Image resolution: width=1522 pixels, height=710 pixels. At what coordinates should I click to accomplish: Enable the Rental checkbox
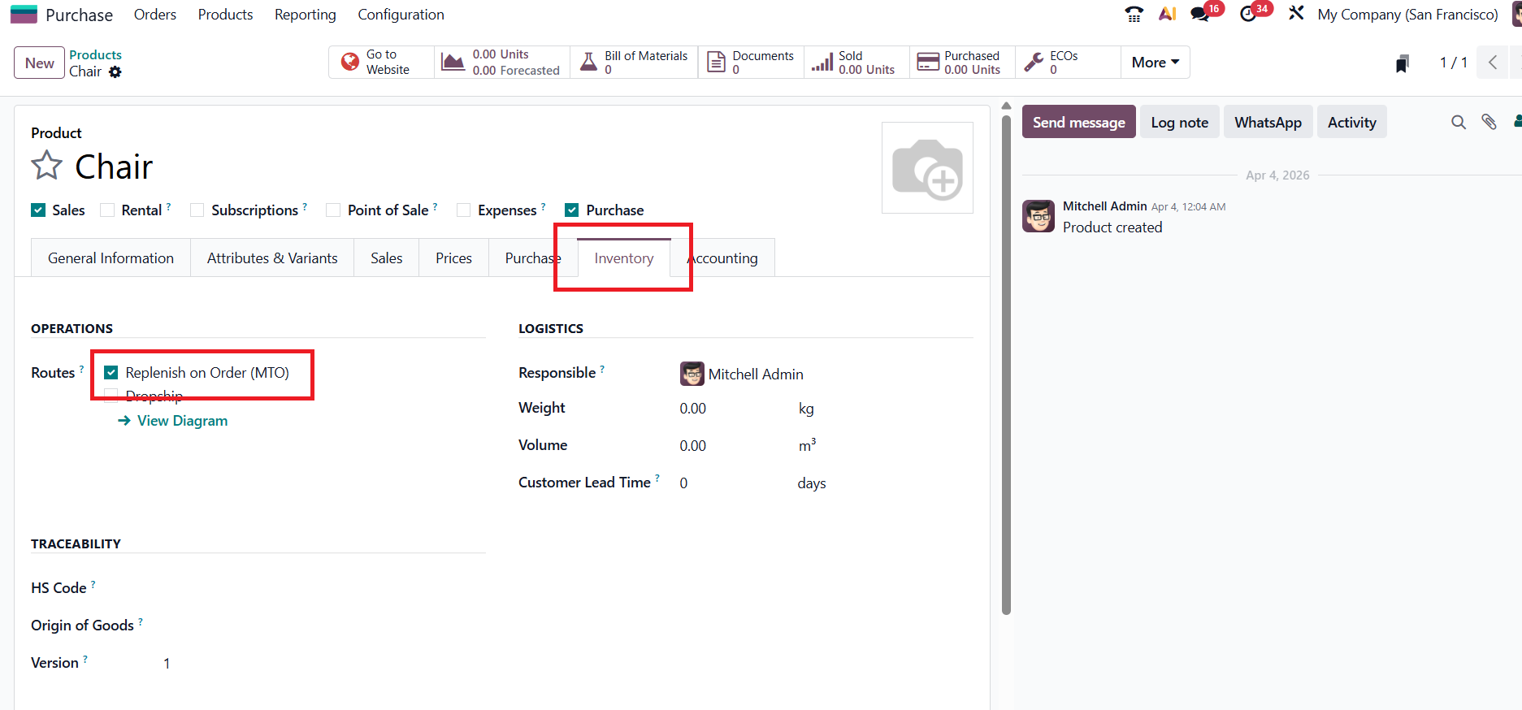coord(107,210)
